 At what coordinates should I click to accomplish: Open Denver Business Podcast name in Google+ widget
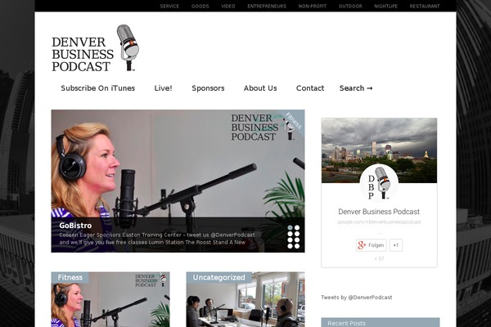click(379, 212)
